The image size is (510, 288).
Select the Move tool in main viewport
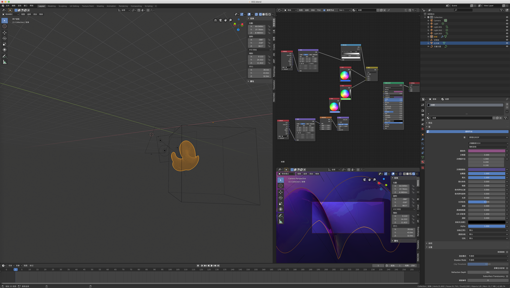4,33
